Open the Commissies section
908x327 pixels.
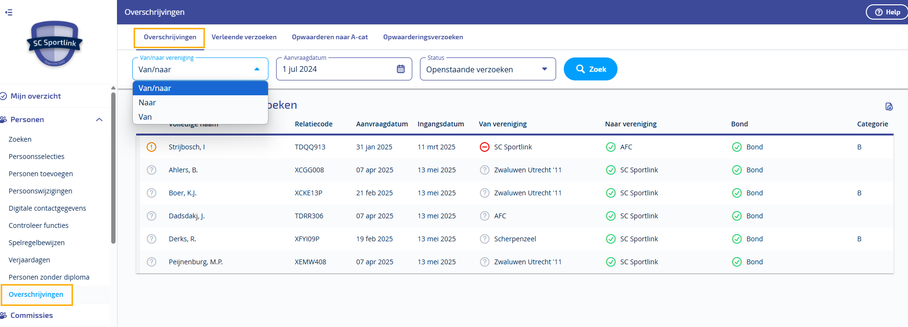coord(32,316)
